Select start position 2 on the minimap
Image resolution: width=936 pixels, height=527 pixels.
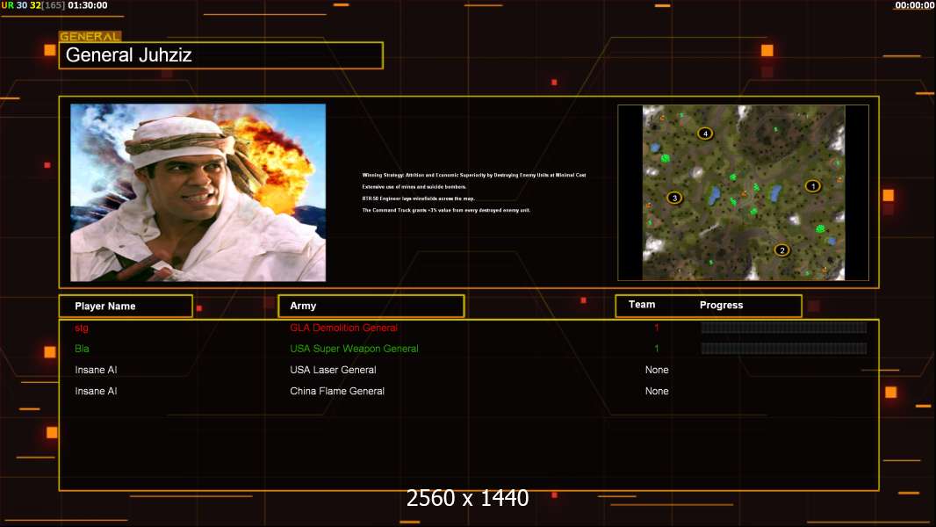point(781,250)
